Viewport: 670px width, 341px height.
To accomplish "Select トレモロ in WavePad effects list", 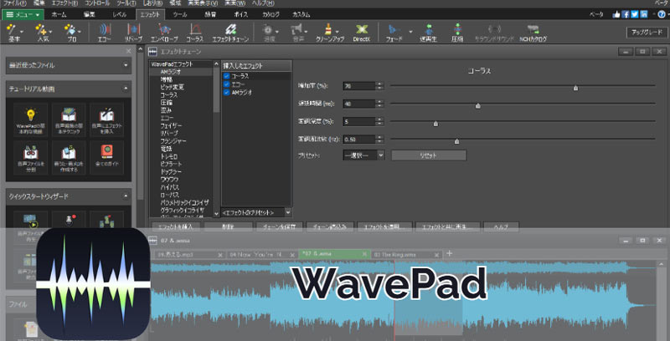I will point(169,156).
